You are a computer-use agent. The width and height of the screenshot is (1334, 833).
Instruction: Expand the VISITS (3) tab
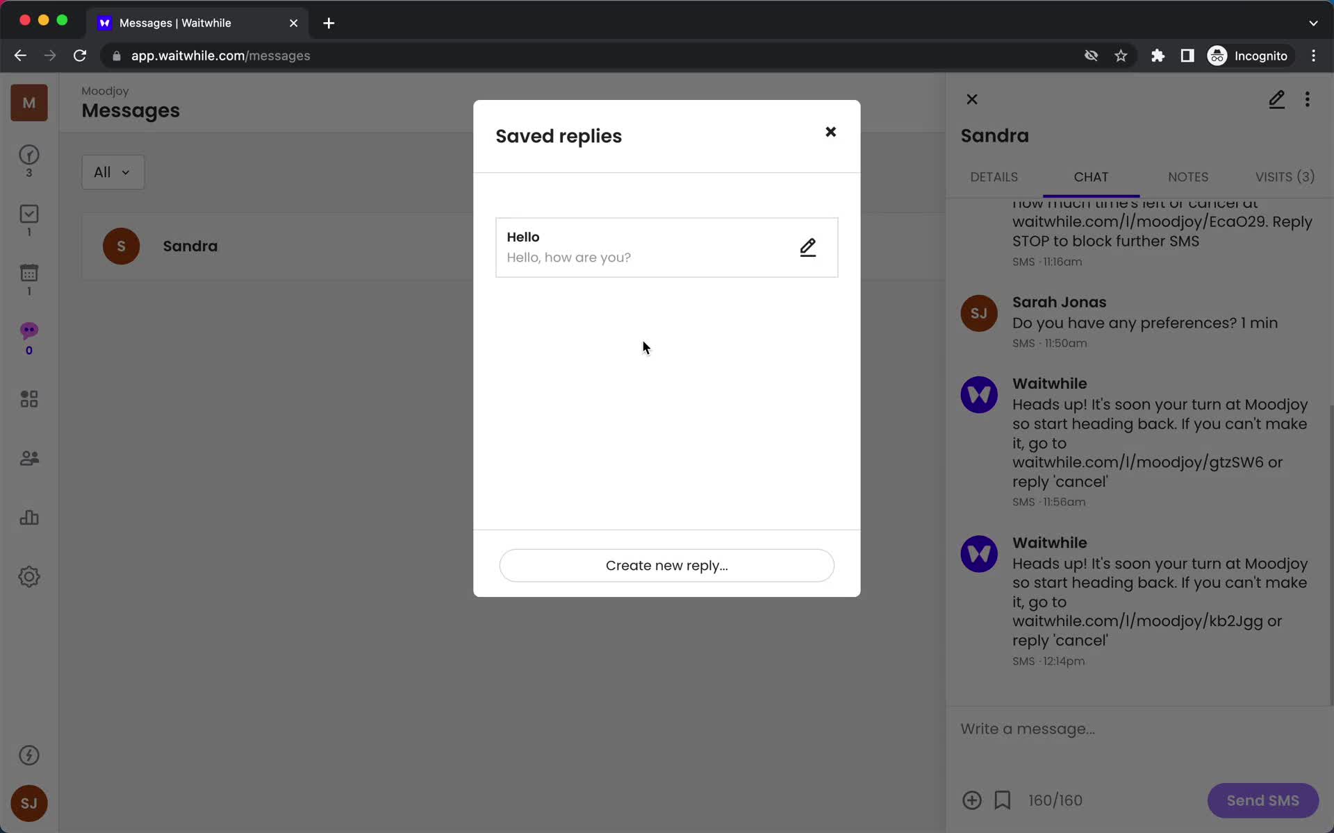coord(1285,176)
